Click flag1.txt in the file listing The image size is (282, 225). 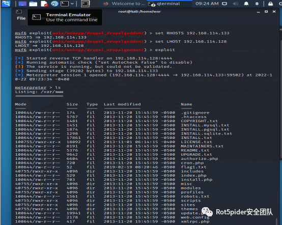(193, 167)
